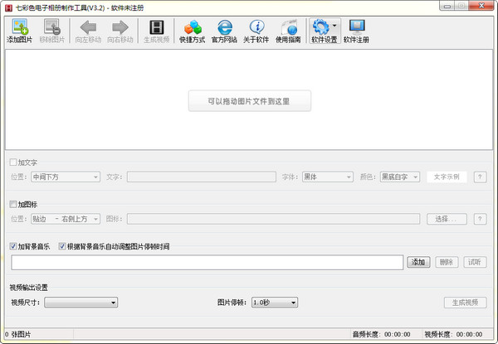498x344 pixels.
Task: Click the 软件设置 (software settings) gear icon
Action: 320,27
